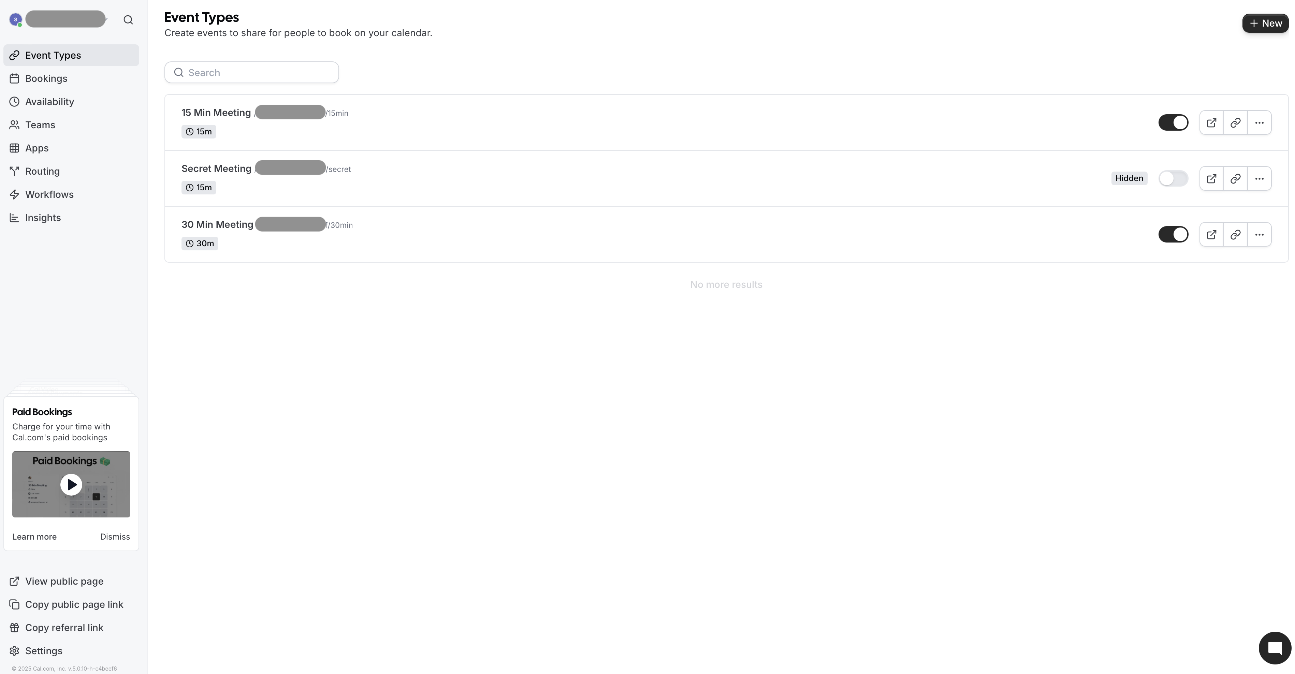Create a New event type
Image resolution: width=1295 pixels, height=674 pixels.
click(1265, 23)
